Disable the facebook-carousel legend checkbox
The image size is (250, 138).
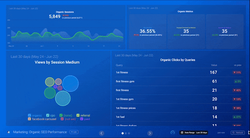(x=29, y=119)
